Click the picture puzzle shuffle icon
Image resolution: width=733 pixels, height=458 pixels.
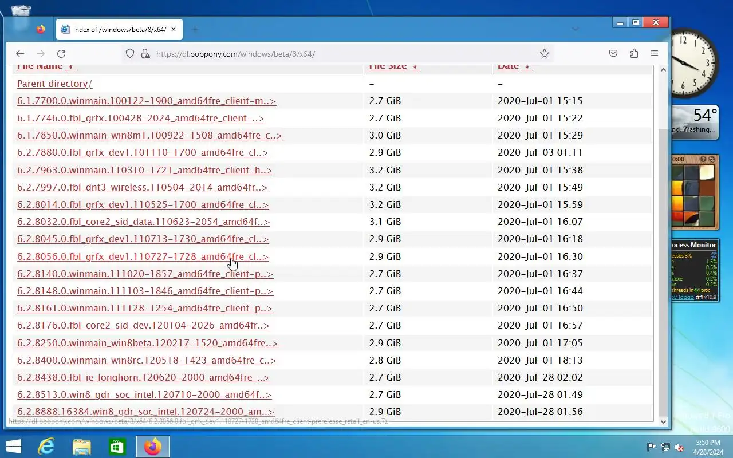pyautogui.click(x=711, y=159)
